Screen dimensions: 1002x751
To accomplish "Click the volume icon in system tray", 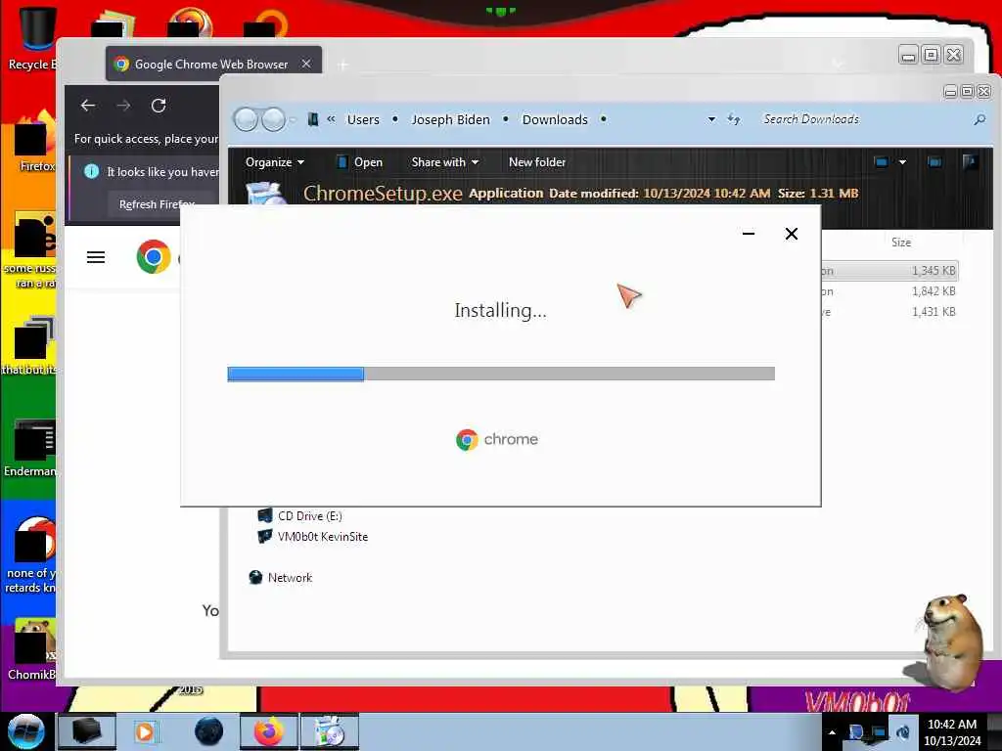I will (903, 732).
